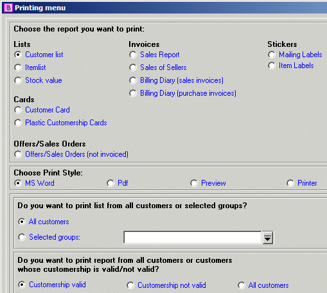The width and height of the screenshot is (327, 293).
Task: Select Offers/Sales Orders (not invoiced)
Action: point(18,154)
